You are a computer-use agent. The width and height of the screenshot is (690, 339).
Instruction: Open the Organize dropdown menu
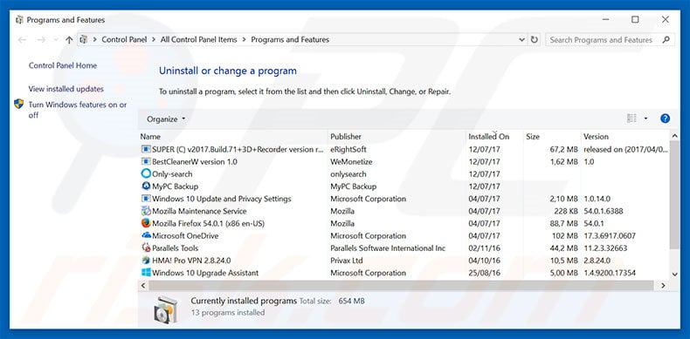pos(166,119)
